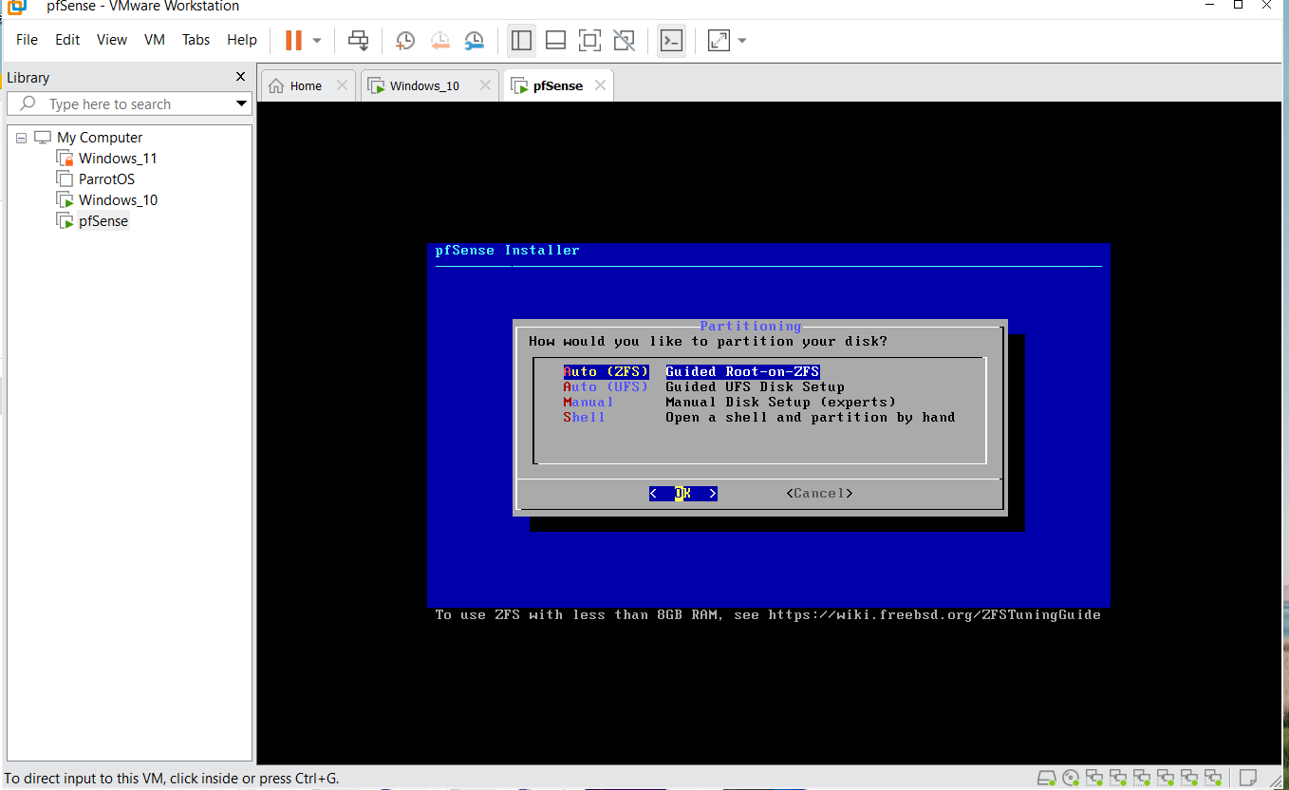The width and height of the screenshot is (1289, 790).
Task: Click the search magnifier icon in Library
Action: click(28, 103)
